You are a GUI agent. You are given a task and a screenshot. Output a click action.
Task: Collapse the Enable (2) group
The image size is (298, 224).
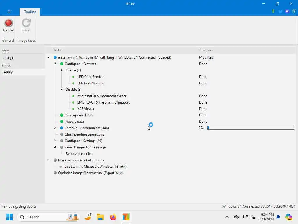pos(61,70)
